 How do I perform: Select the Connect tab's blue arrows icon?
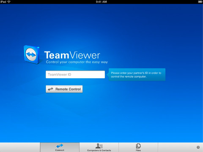click(x=60, y=146)
